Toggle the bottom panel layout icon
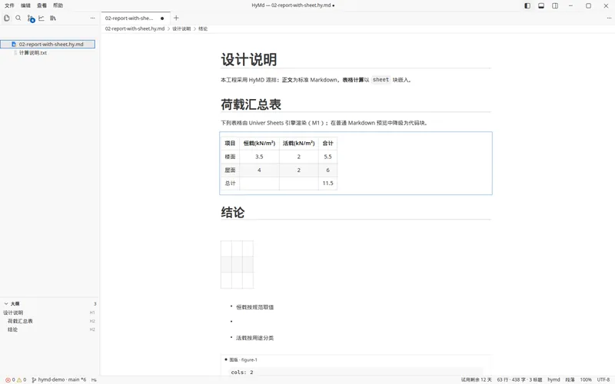Image resolution: width=615 pixels, height=384 pixels. (x=541, y=5)
